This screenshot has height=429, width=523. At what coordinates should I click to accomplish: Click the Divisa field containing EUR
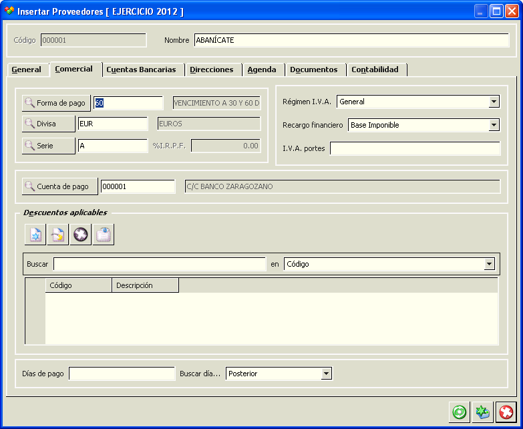coord(113,124)
